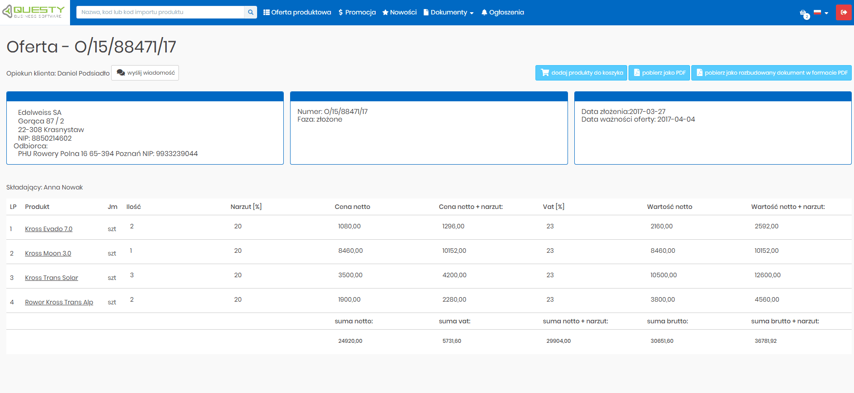Click the total 36781,92
Image resolution: width=854 pixels, height=393 pixels.
click(765, 341)
